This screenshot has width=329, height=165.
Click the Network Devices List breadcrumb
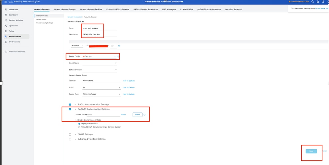(75, 17)
